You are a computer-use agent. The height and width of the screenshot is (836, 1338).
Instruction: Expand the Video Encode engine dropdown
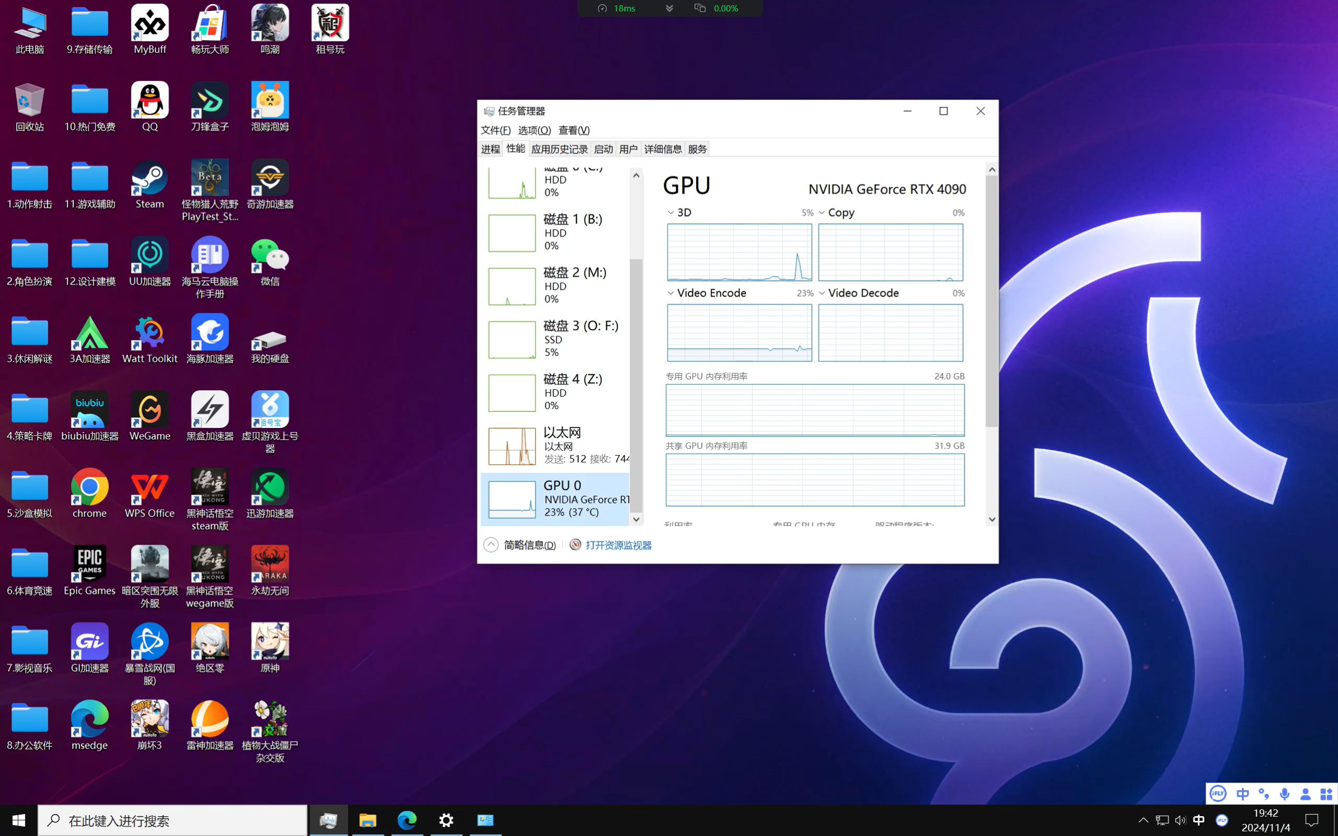[x=671, y=293]
